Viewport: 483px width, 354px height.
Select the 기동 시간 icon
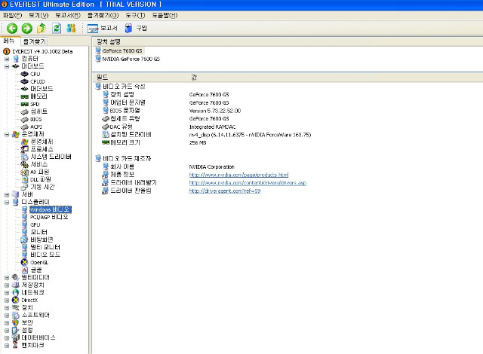tap(24, 187)
